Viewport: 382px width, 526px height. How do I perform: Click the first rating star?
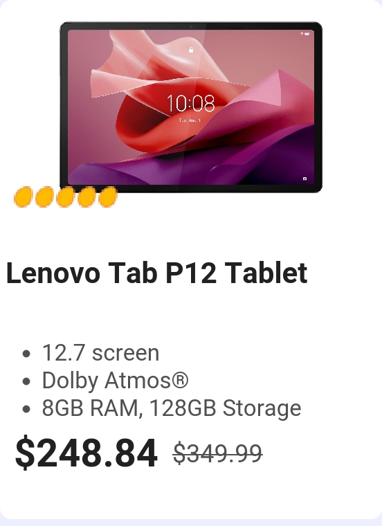click(x=23, y=197)
